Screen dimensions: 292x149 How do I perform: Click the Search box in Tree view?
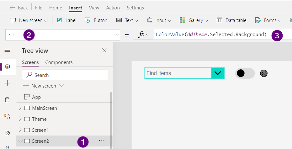pos(65,75)
